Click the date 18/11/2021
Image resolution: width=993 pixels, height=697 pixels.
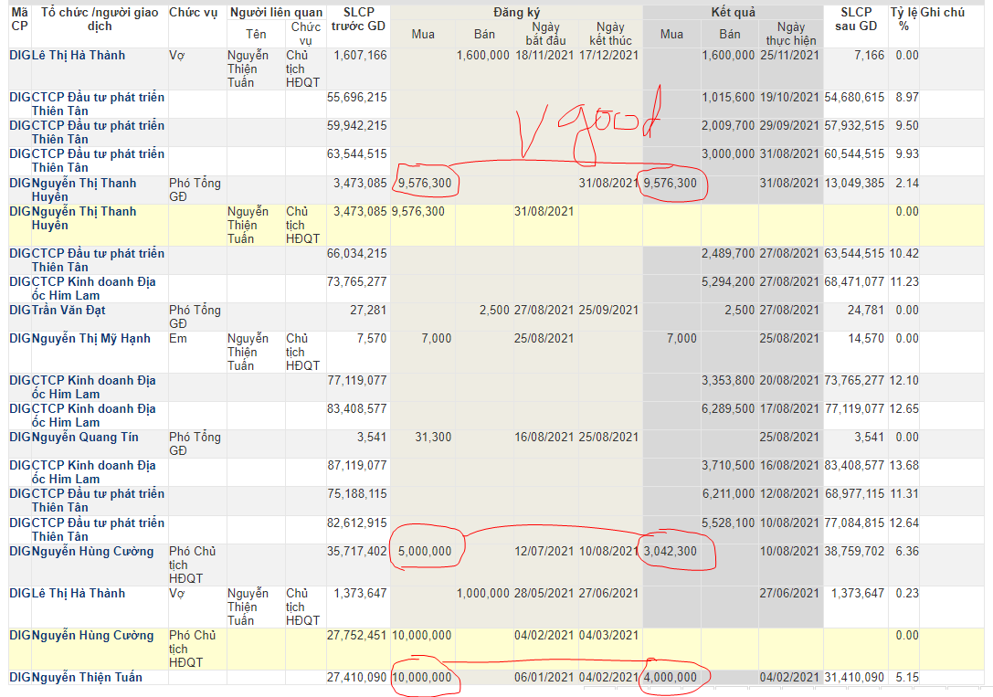tap(544, 56)
